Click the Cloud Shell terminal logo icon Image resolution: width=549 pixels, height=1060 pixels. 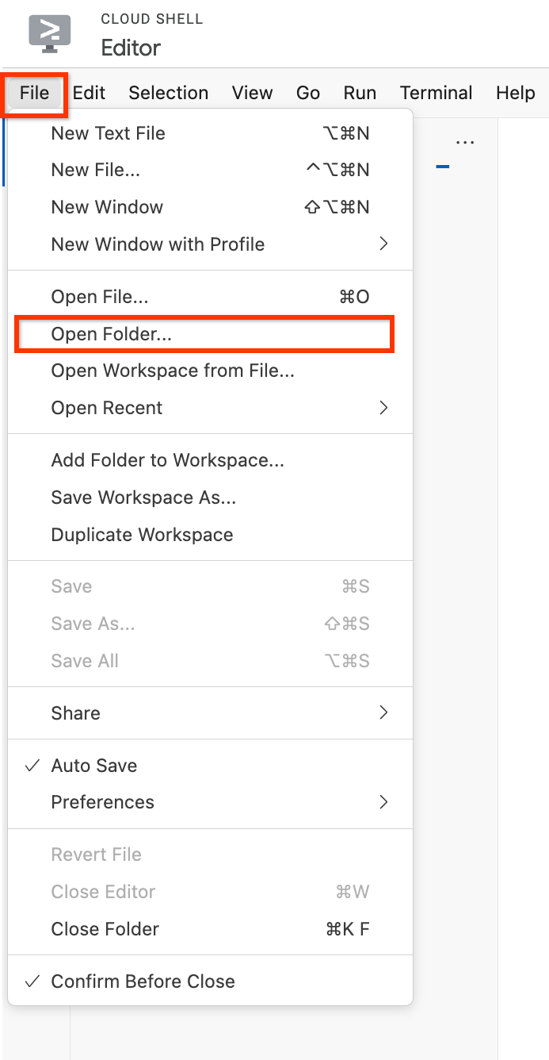[x=50, y=33]
